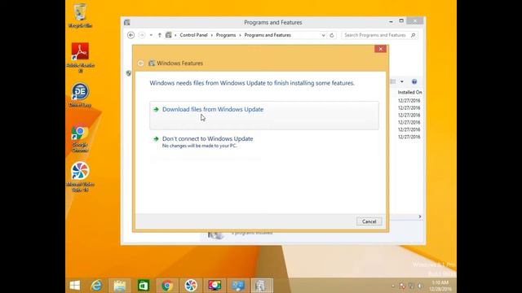Open the view options dropdown arrow
The width and height of the screenshot is (522, 293).
[402, 81]
